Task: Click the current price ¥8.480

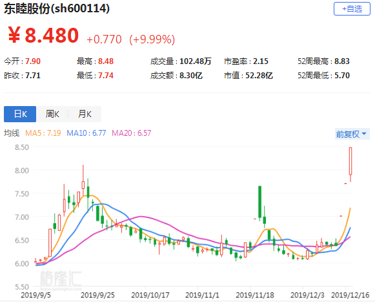Action: [43, 35]
